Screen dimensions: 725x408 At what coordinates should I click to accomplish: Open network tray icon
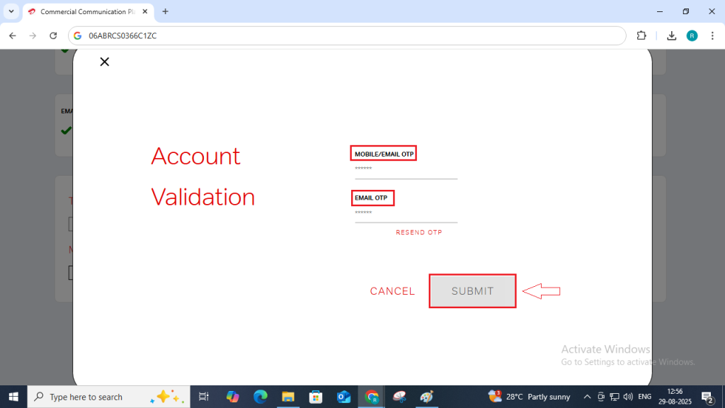tap(615, 397)
